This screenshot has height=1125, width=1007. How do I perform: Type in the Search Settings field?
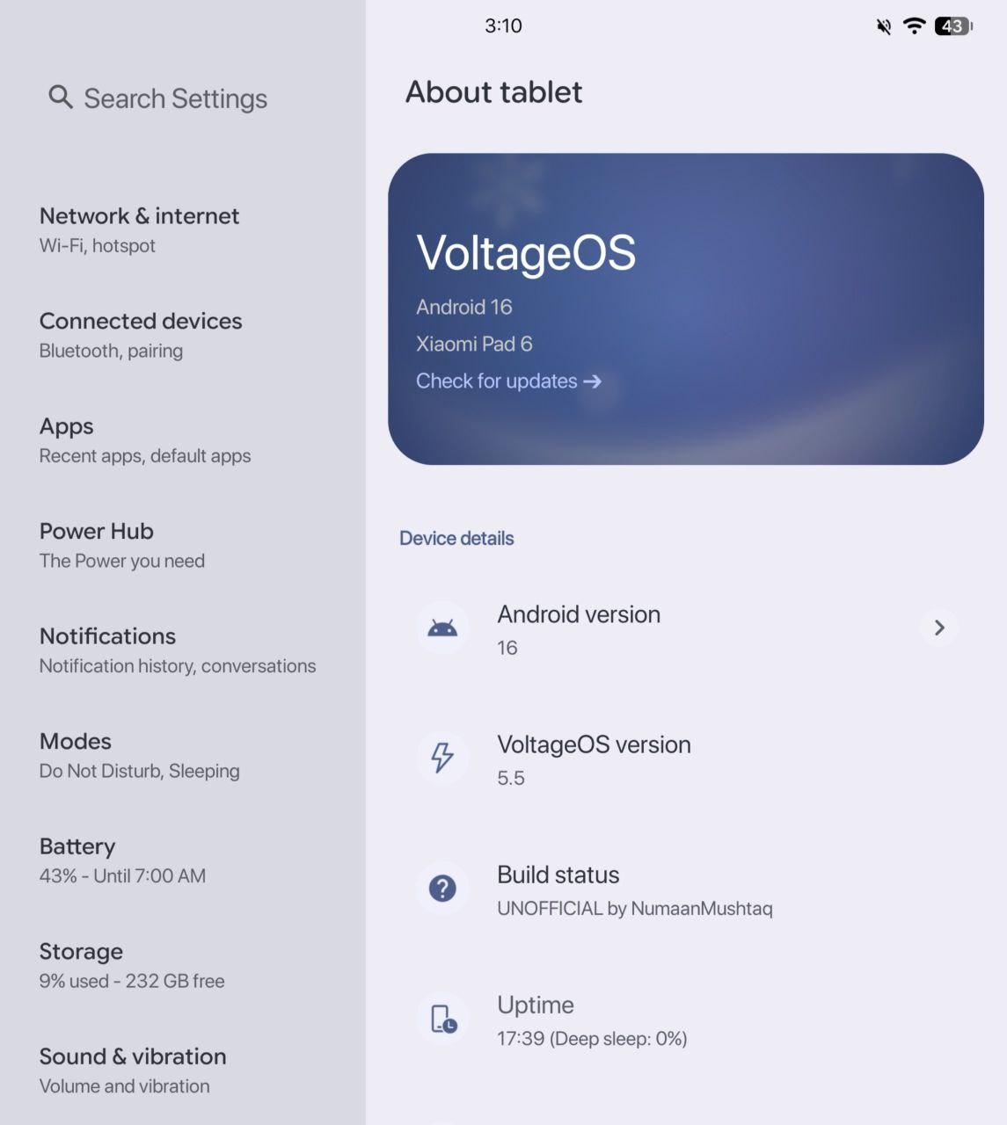point(176,98)
